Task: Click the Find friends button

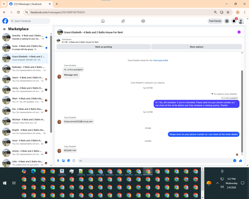Action: click(215, 21)
